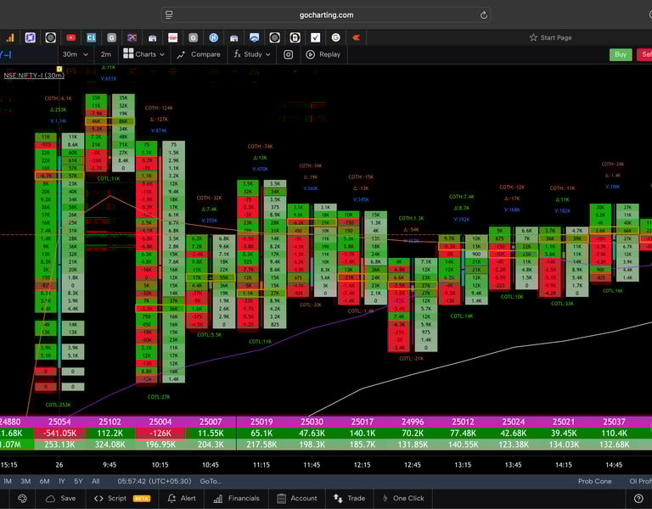
Task: Open the Start Page tab
Action: point(550,37)
